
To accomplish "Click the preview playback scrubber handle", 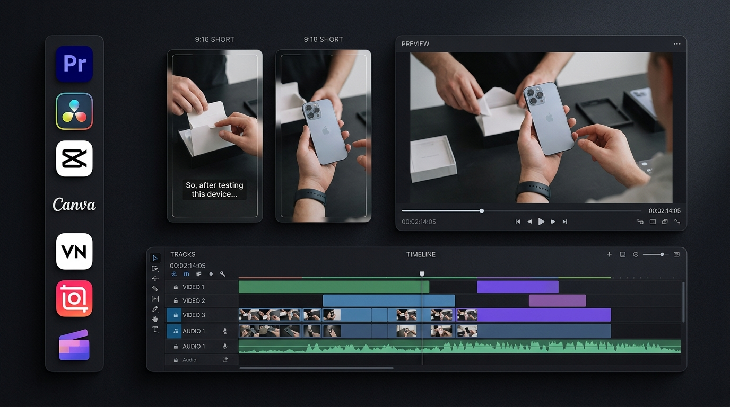I will point(482,211).
